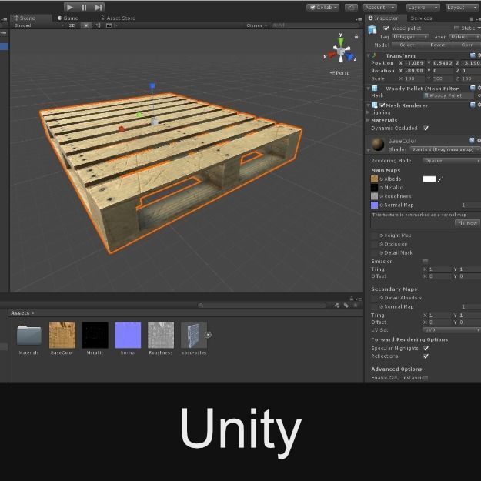Open the Account dropdown
The image size is (481, 481).
click(379, 8)
